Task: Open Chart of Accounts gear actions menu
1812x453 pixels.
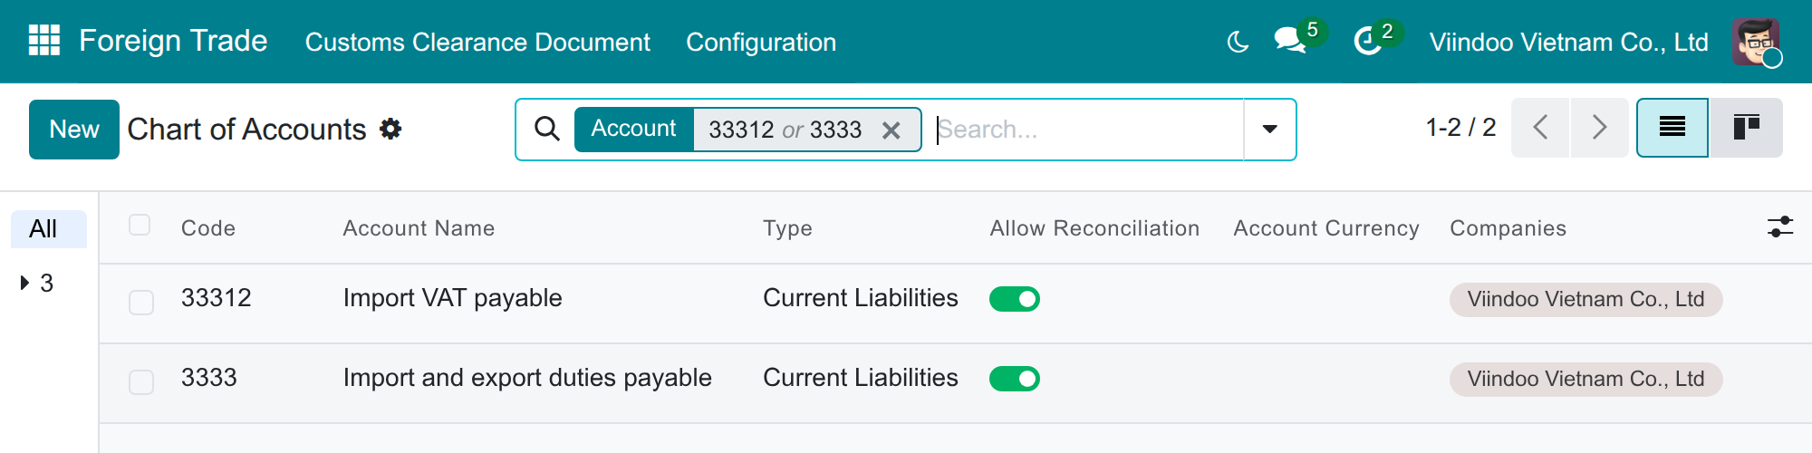Action: (390, 129)
